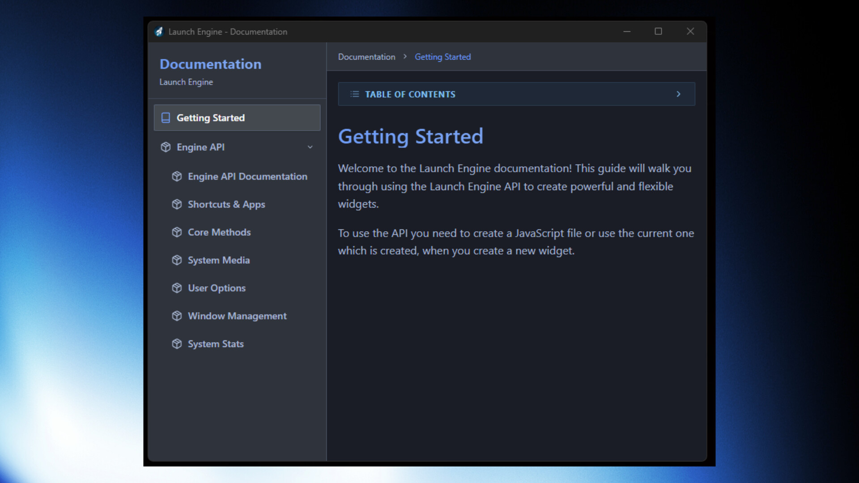Click the cube icon beside User Options
859x483 pixels.
click(177, 288)
